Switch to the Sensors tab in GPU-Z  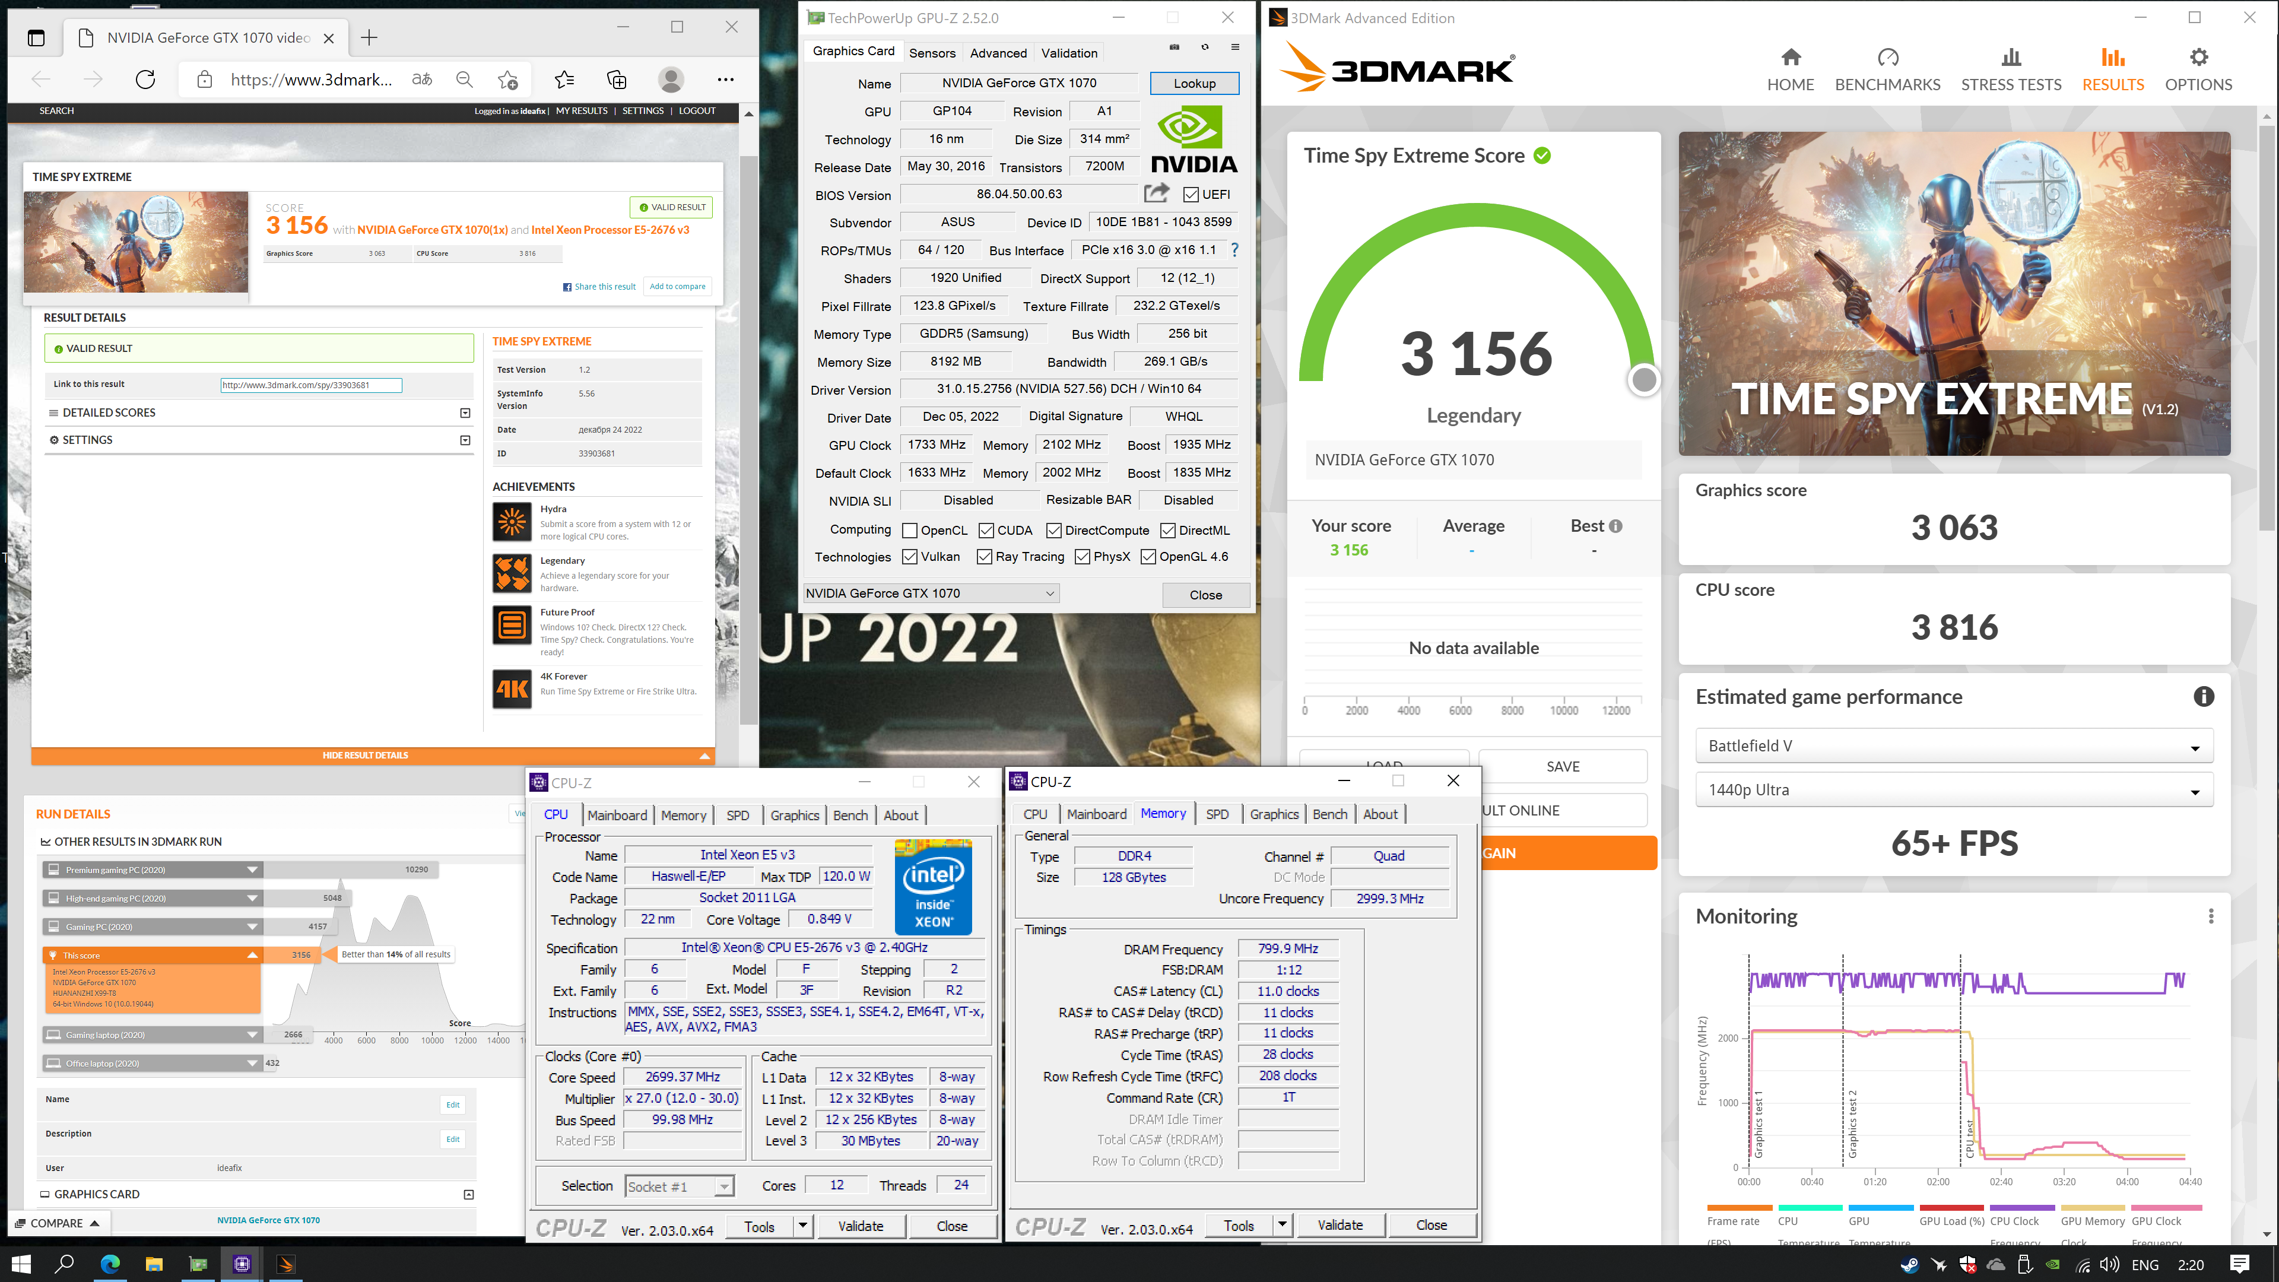(932, 53)
